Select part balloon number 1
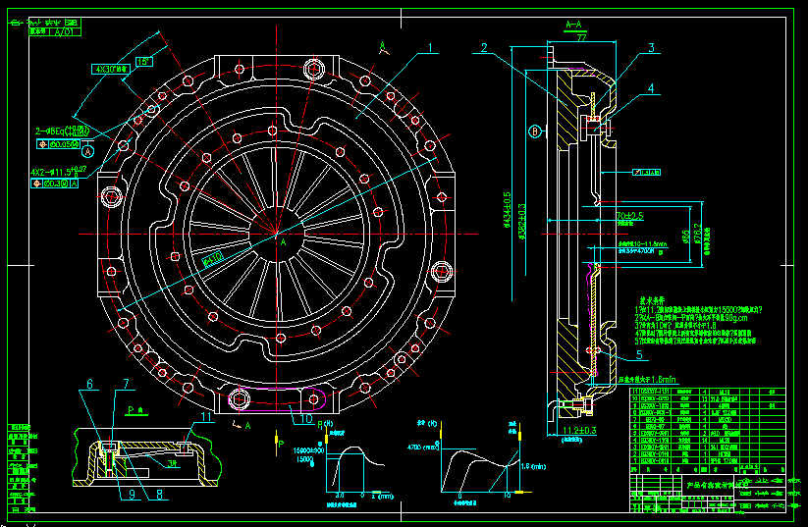 tap(429, 46)
